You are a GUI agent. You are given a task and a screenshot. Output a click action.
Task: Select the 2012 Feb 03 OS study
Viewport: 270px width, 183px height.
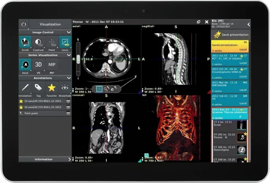click(x=230, y=100)
